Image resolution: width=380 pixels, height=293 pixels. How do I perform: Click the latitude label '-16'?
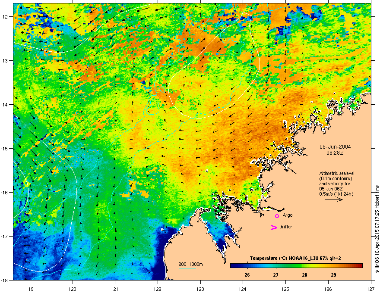pos(5,193)
